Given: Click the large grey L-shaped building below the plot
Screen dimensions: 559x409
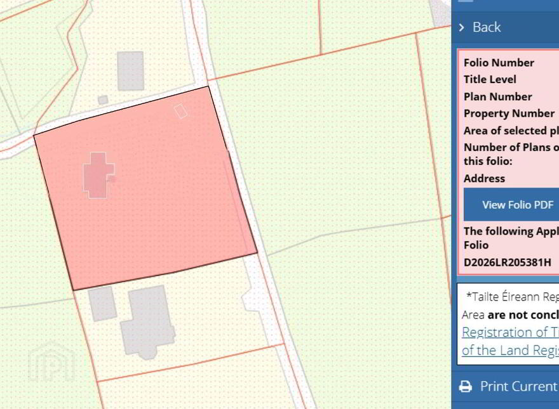Looking at the screenshot, I should (147, 322).
